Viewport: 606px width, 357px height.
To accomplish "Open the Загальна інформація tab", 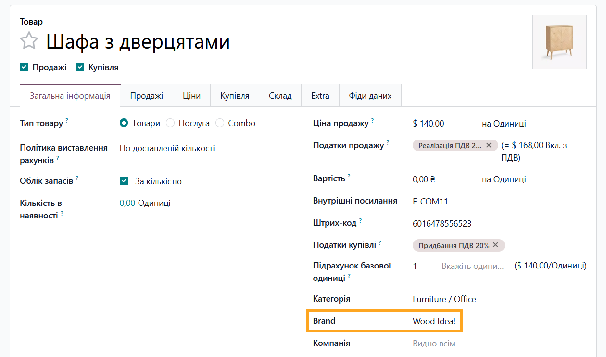I will coord(70,96).
